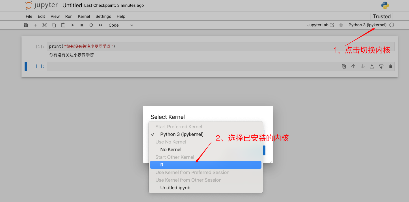
Task: Open the cell type Code dropdown
Action: coord(121,25)
